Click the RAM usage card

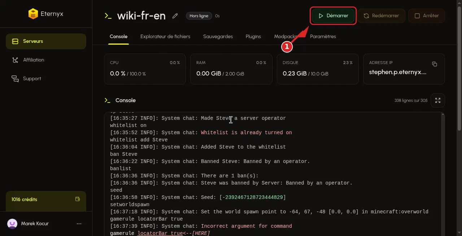(231, 69)
